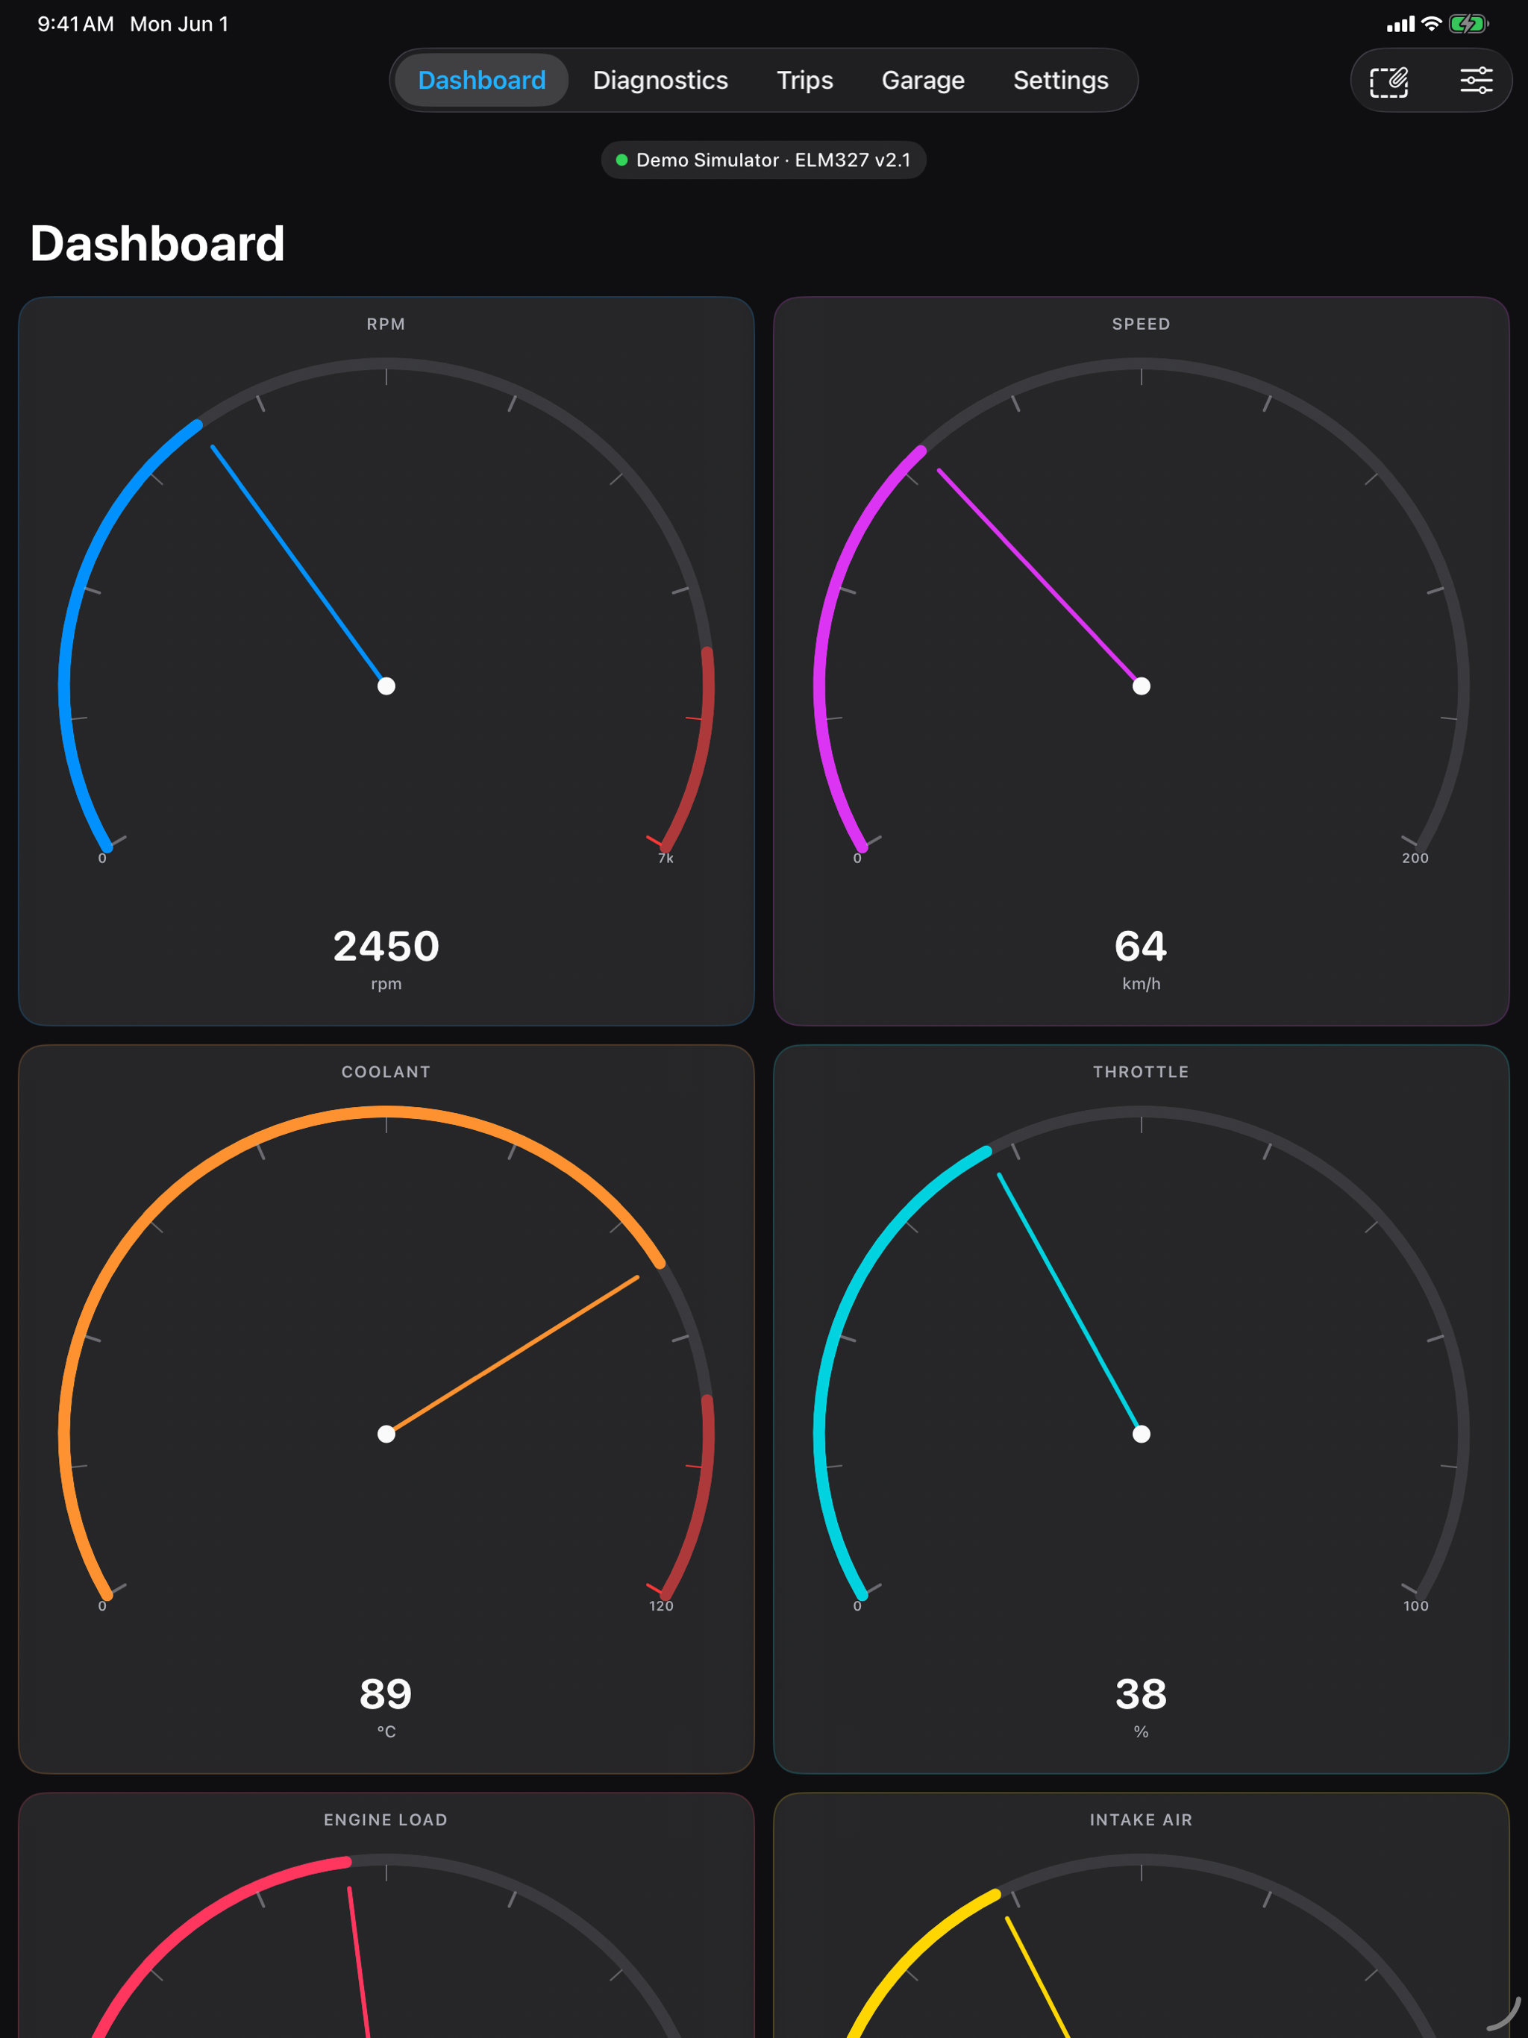Tap the battery charging icon in the status bar
Screen dimensions: 1528x2038
[1468, 24]
